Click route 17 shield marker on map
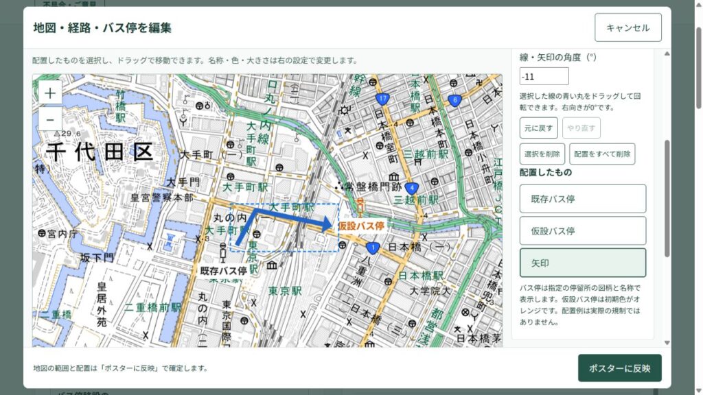Viewport: 703px width, 395px height. [x=382, y=99]
